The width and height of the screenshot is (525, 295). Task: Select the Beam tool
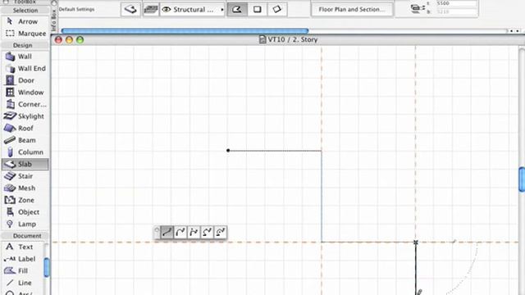25,140
